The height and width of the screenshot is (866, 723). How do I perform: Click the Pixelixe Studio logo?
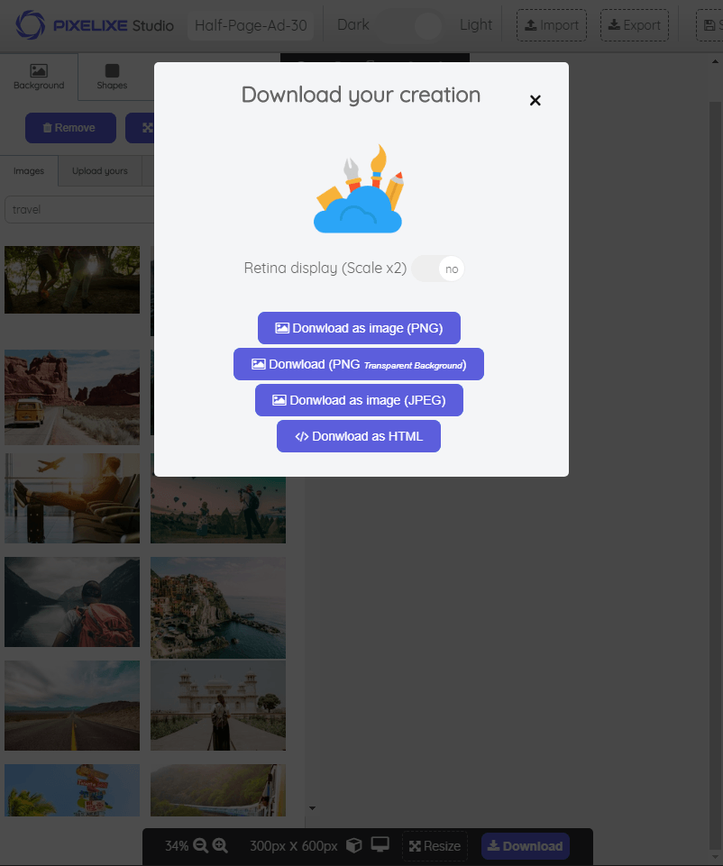[95, 25]
